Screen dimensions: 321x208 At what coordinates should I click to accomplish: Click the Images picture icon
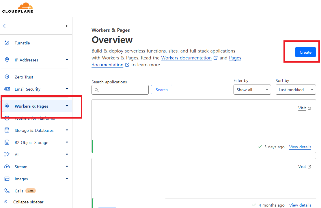pyautogui.click(x=7, y=179)
